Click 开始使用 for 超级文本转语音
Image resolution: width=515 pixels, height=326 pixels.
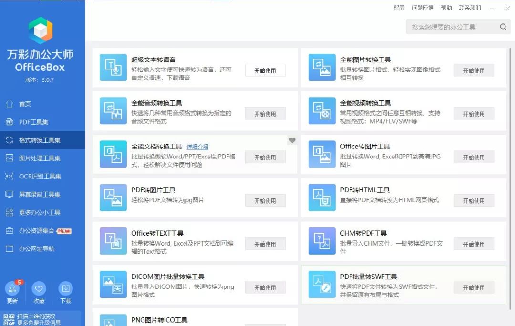pyautogui.click(x=266, y=70)
